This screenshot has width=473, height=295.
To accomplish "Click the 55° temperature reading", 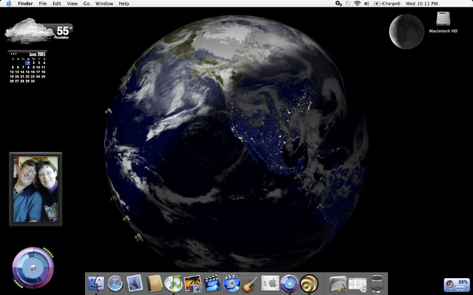I will point(64,30).
